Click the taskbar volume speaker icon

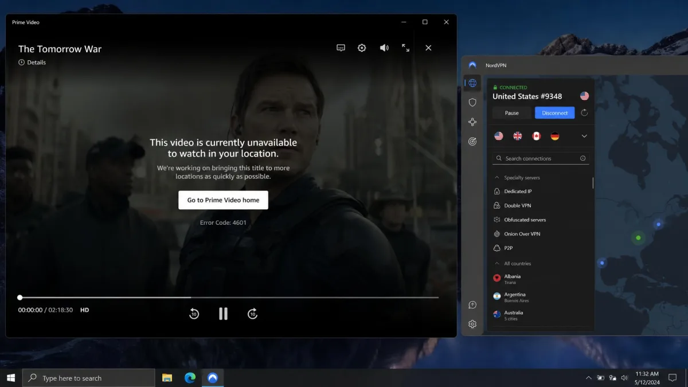tap(624, 378)
